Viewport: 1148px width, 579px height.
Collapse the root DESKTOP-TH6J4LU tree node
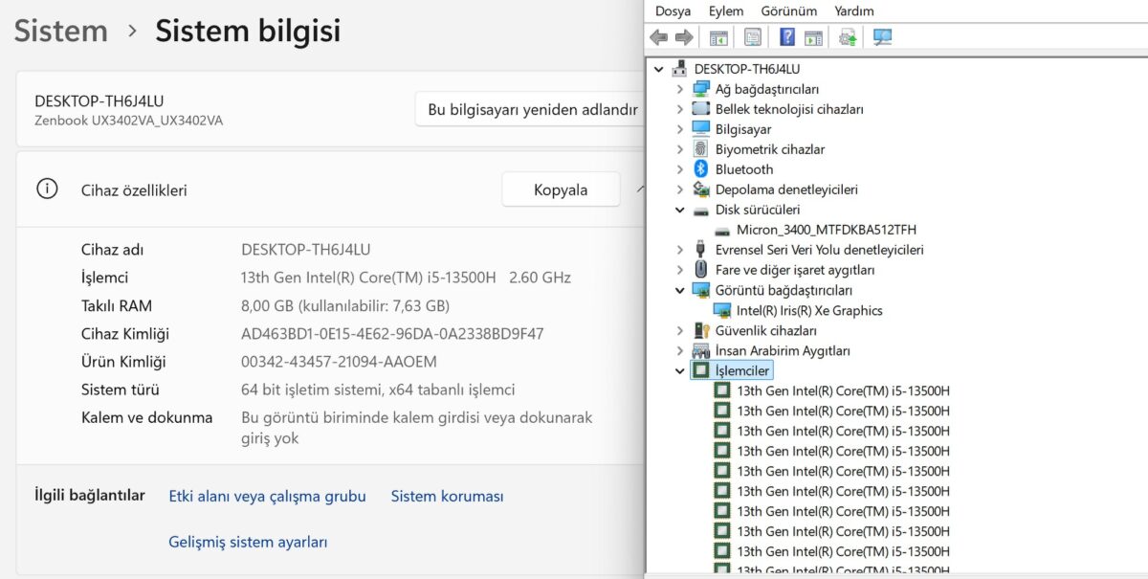pos(658,69)
